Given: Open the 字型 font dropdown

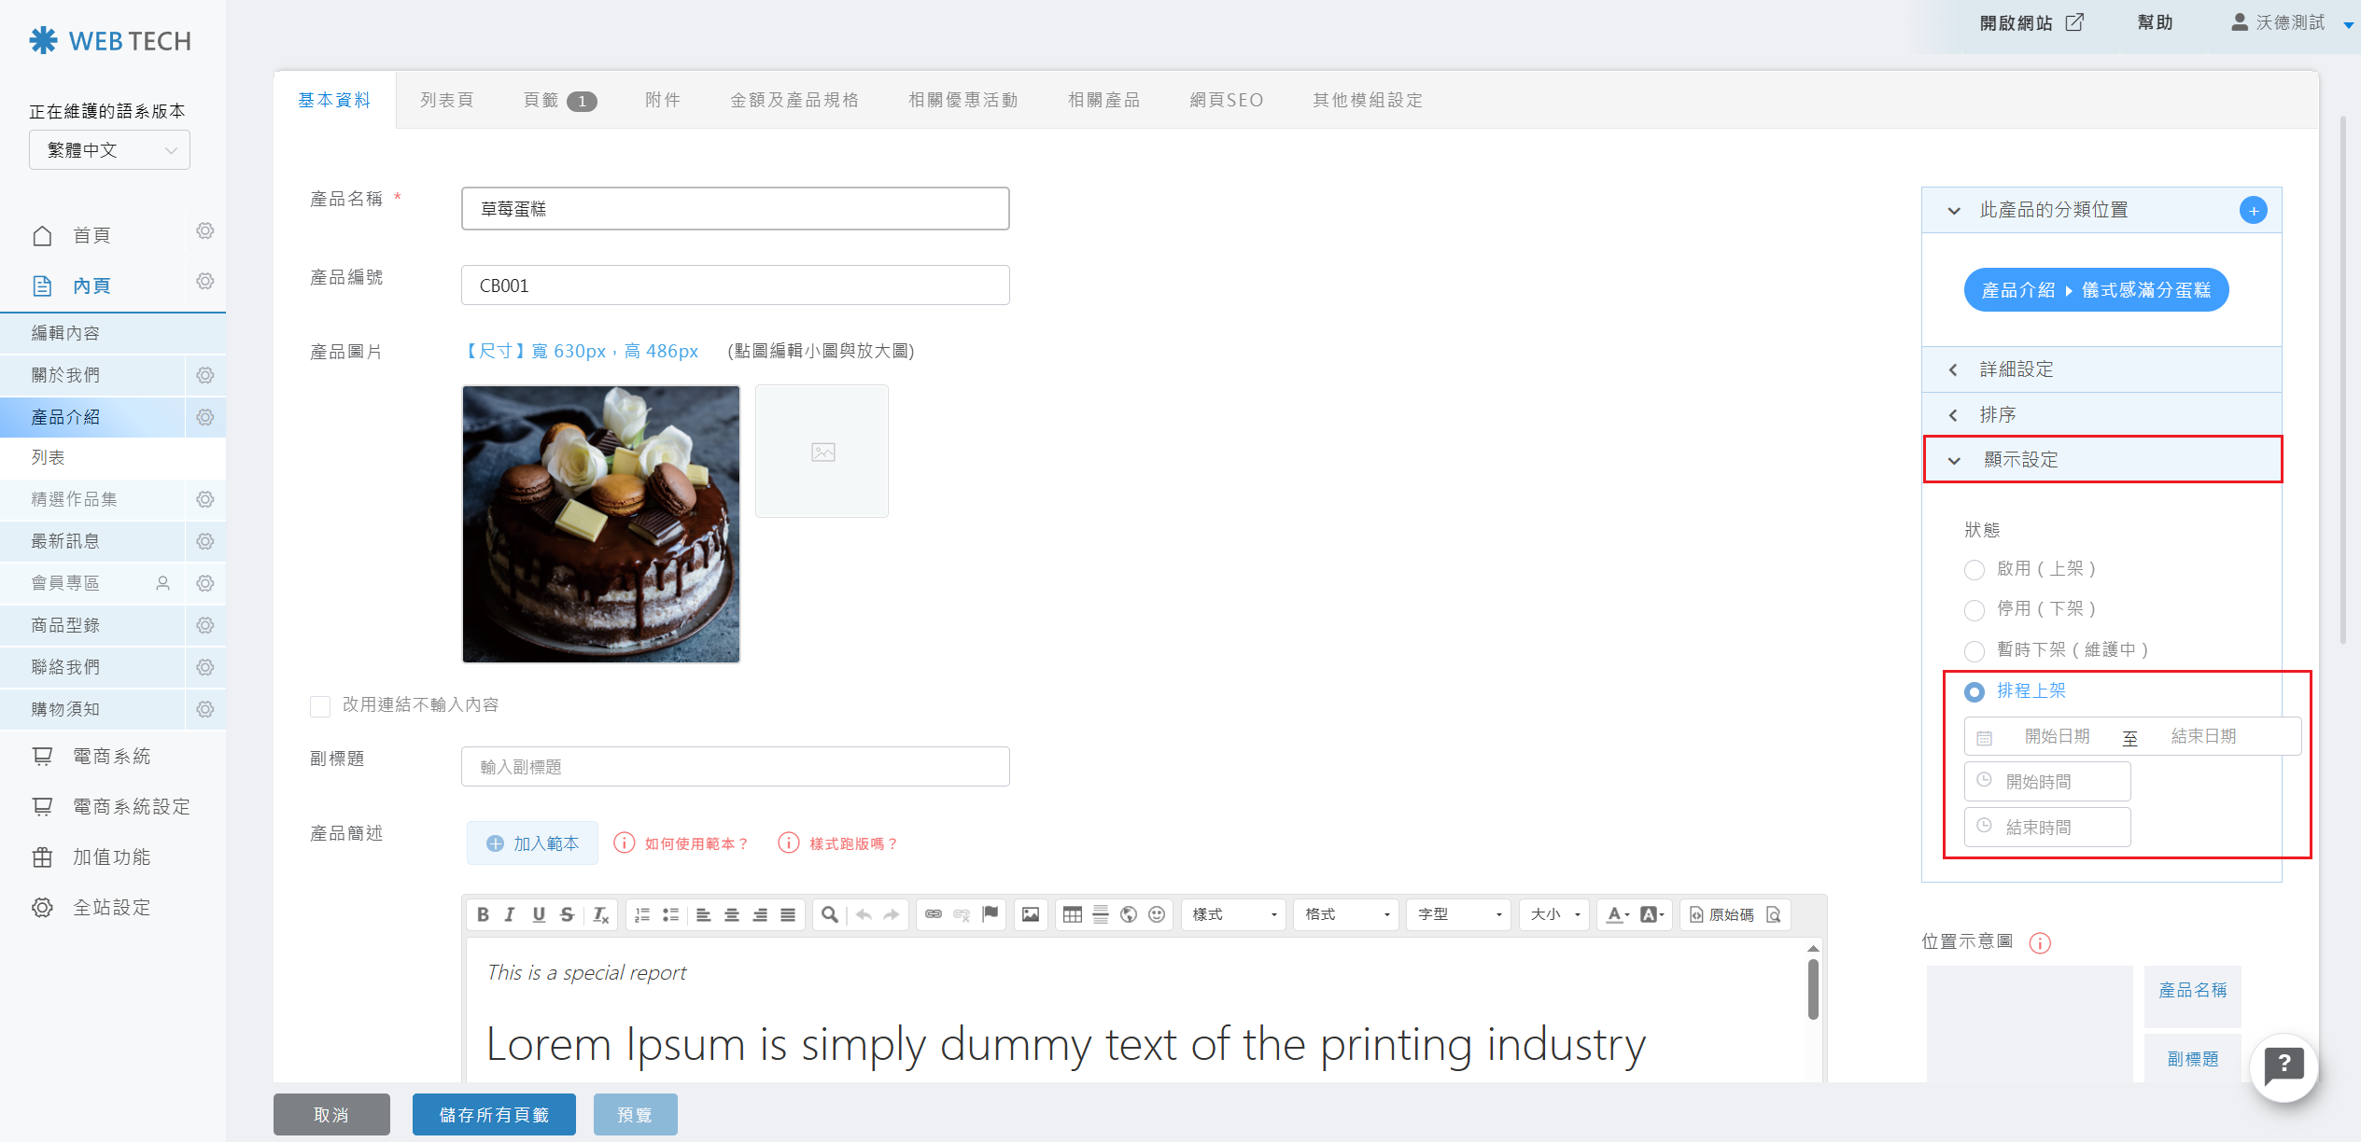Looking at the screenshot, I should click(1458, 914).
